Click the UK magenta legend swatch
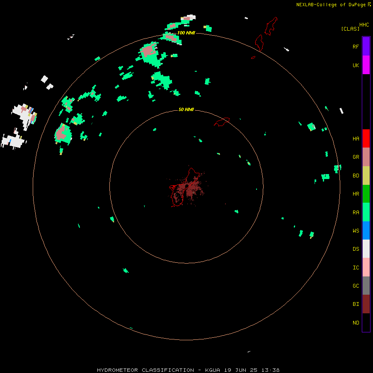The height and width of the screenshot is (373, 373). pos(366,65)
